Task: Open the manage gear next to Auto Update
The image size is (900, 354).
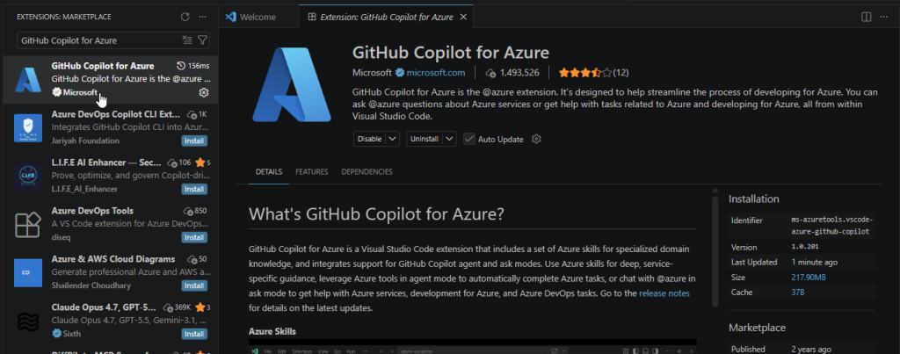Action: [537, 139]
